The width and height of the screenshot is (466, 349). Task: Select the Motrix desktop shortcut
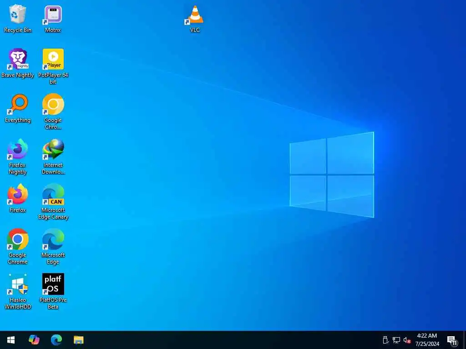tap(53, 18)
